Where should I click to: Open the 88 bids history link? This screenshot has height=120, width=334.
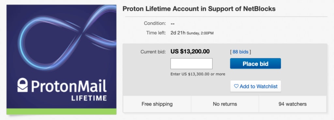coord(240,52)
